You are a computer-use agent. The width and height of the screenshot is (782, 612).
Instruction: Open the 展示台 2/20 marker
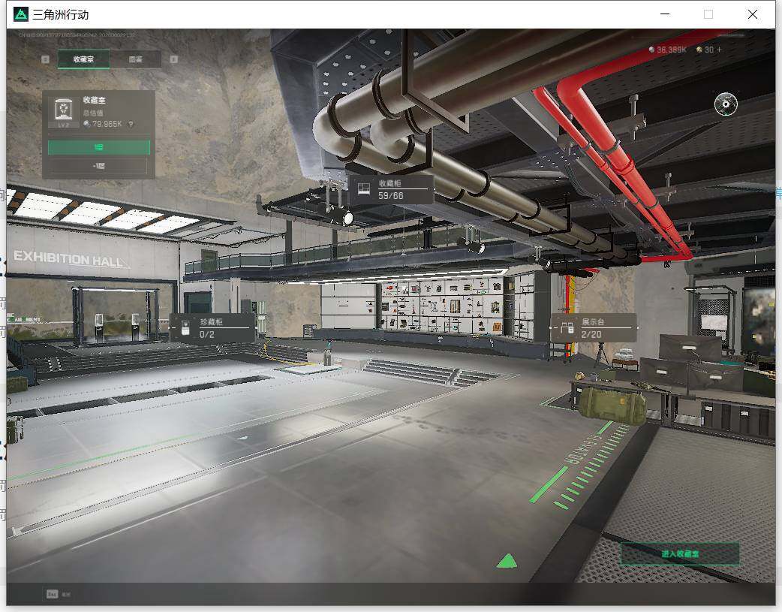click(x=594, y=328)
